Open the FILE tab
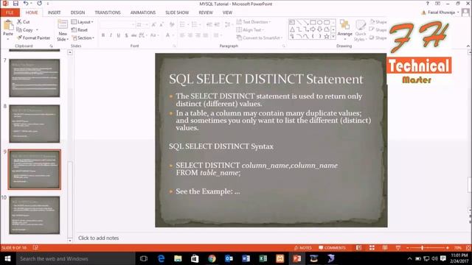Screen dimensions: 472x265 coord(10,13)
